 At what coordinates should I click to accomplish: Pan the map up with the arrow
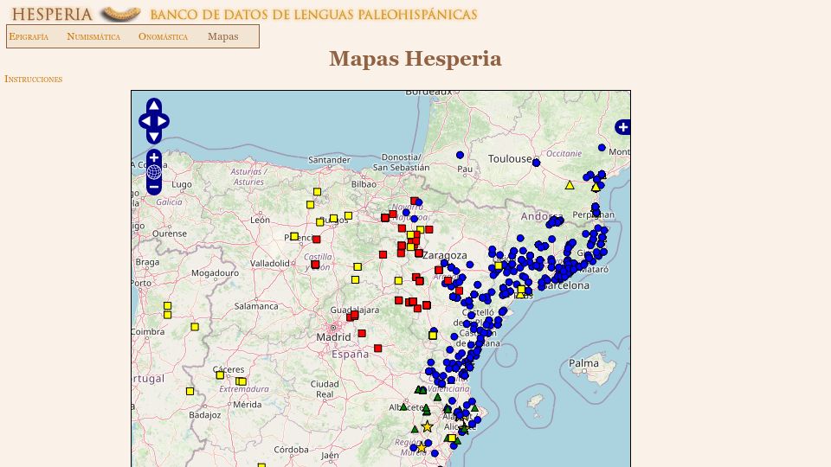click(154, 106)
